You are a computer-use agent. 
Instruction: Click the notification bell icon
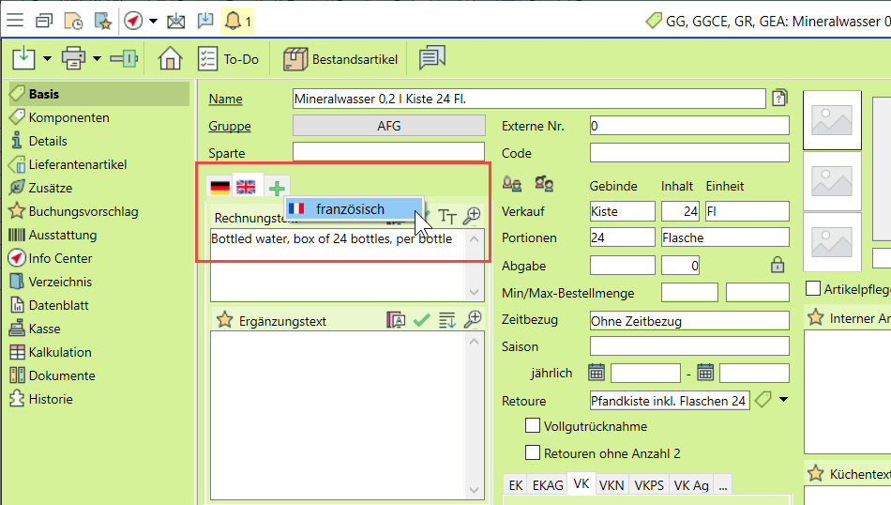tap(233, 20)
